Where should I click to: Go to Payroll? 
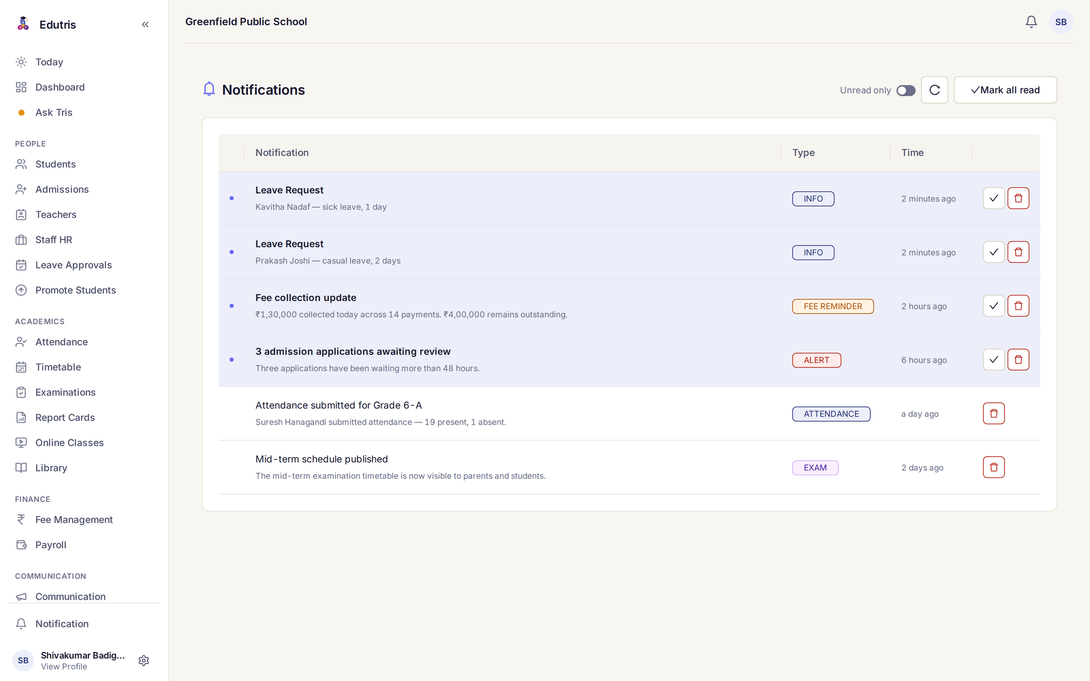pyautogui.click(x=84, y=545)
